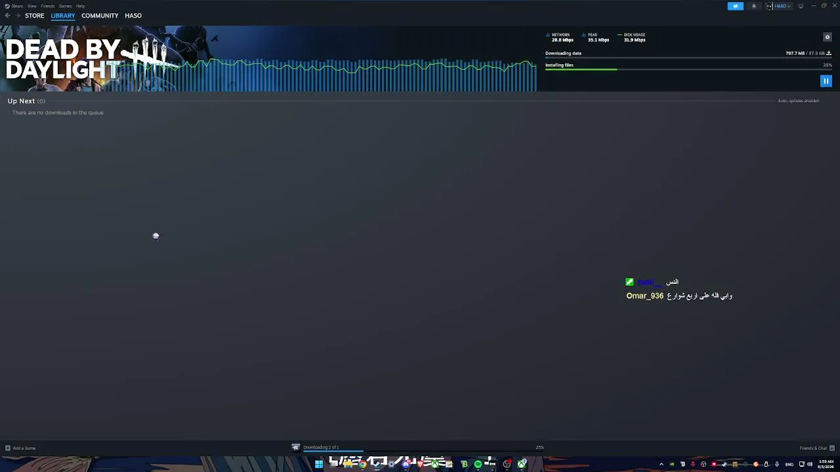Open the Help menu
Viewport: 840px width, 472px height.
click(x=80, y=6)
